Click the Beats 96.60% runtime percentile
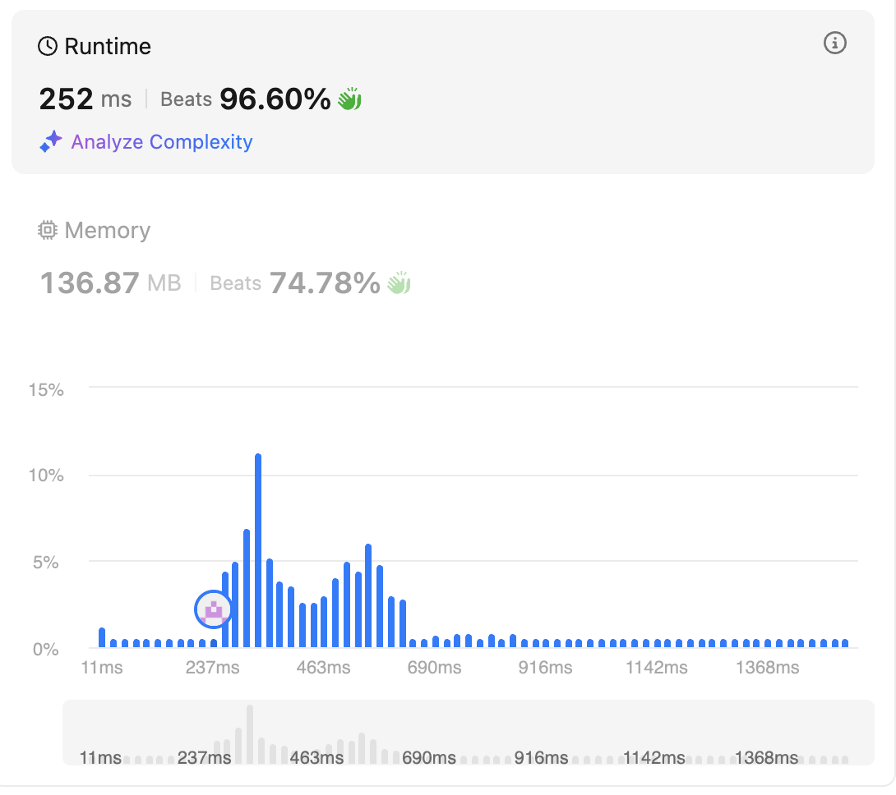Viewport: 896px width, 795px height. pyautogui.click(x=245, y=99)
